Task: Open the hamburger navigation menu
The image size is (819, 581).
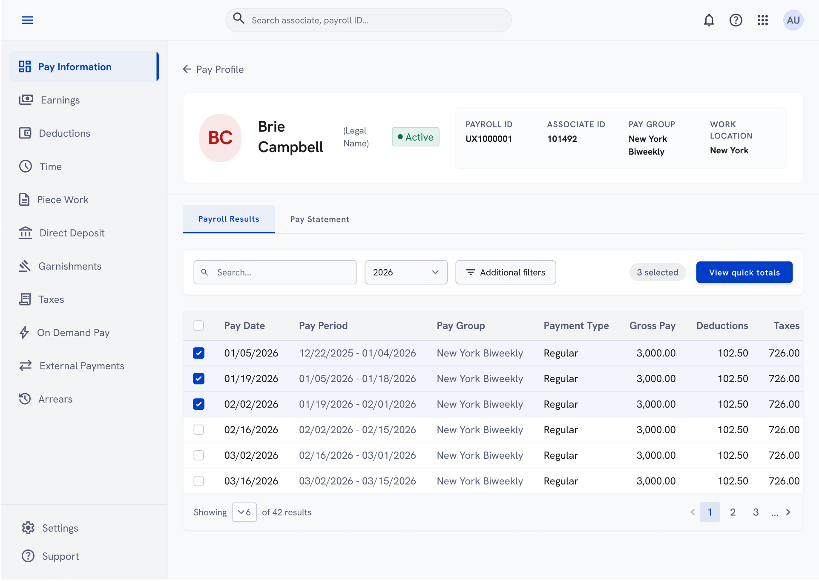Action: coord(27,20)
